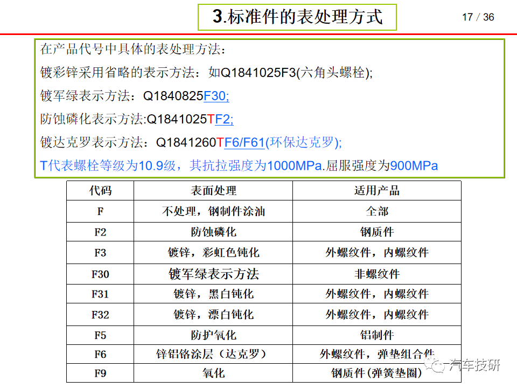517x388 pixels.
Task: Select the cell 外螺纹件，弹垫组合件
Action: pos(377,355)
